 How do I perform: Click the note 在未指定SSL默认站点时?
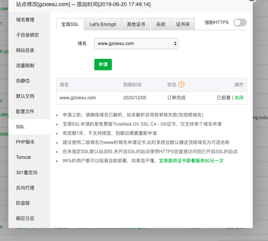pos(150,152)
